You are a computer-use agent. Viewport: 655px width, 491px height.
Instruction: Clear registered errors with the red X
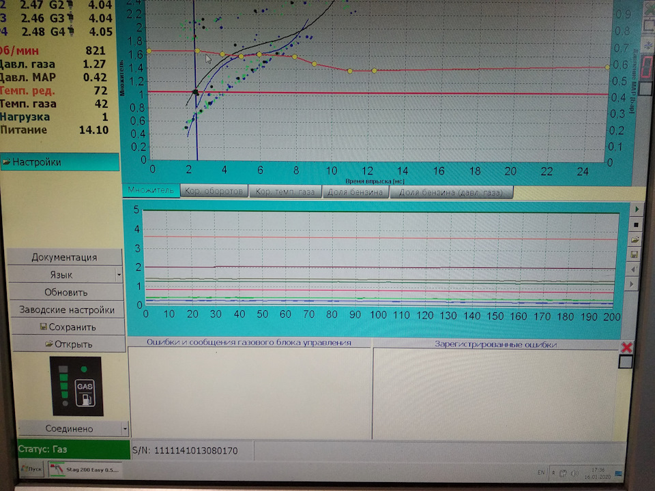(626, 347)
